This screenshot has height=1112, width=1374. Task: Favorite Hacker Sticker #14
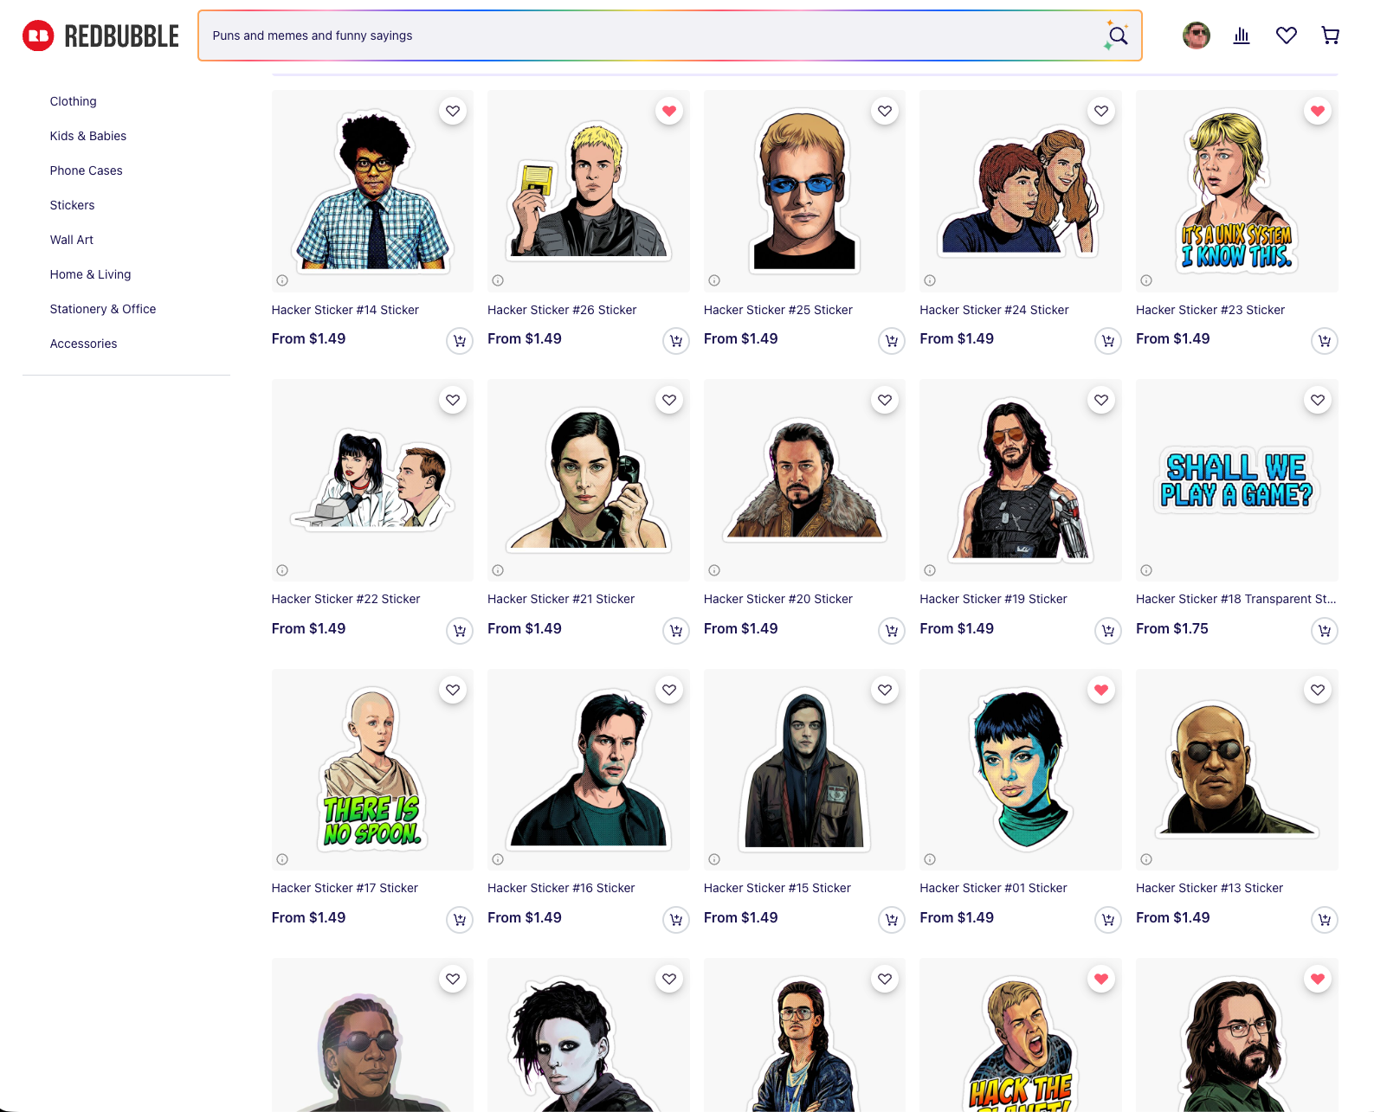[x=453, y=111]
